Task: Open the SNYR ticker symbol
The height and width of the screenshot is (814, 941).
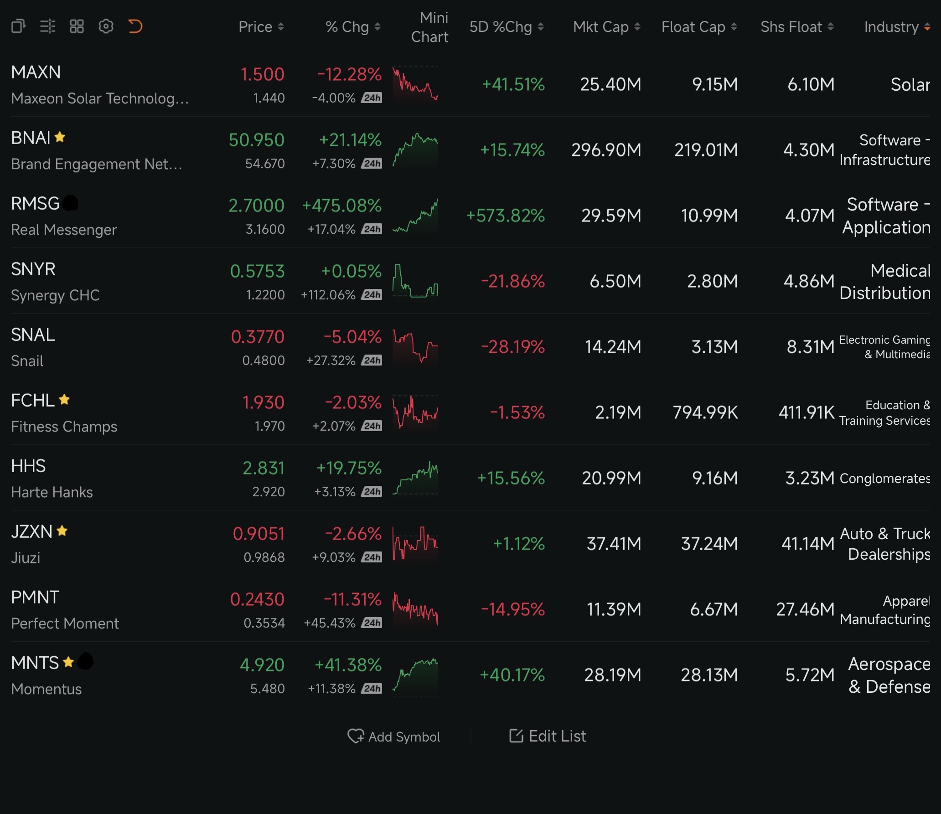Action: pos(33,269)
